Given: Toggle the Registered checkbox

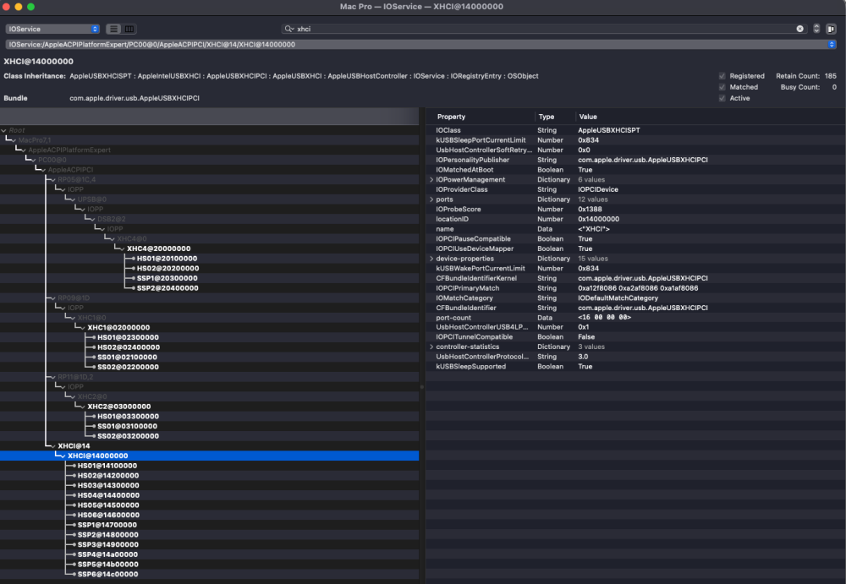Looking at the screenshot, I should pyautogui.click(x=722, y=76).
